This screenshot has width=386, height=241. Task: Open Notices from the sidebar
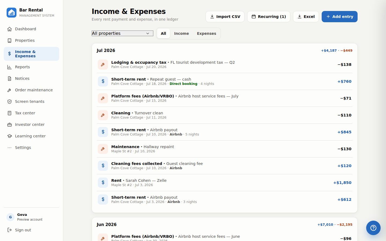point(31,78)
